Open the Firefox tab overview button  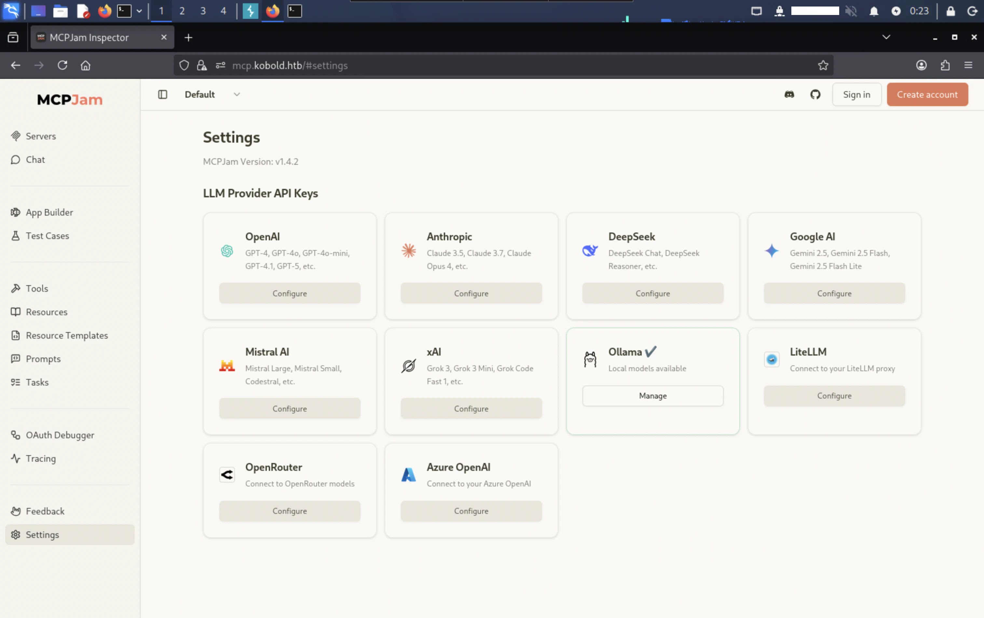13,37
